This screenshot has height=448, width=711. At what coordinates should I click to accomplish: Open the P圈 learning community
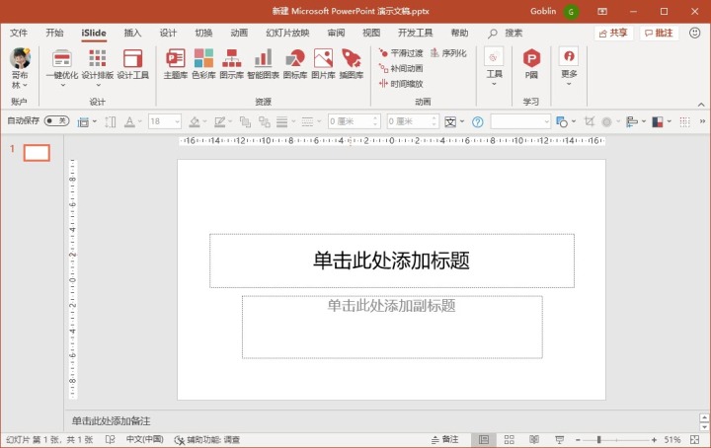pyautogui.click(x=531, y=64)
